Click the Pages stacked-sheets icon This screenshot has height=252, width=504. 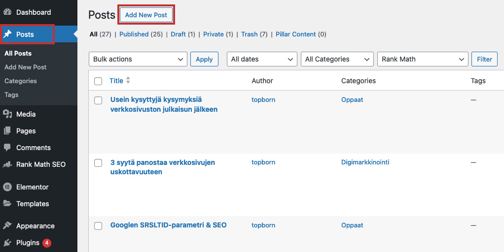[x=7, y=131]
